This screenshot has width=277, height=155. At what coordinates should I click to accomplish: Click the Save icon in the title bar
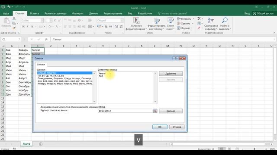pos(3,7)
